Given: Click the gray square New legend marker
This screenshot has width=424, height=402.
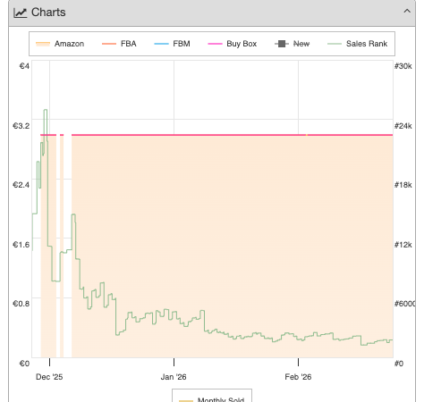Looking at the screenshot, I should (282, 44).
